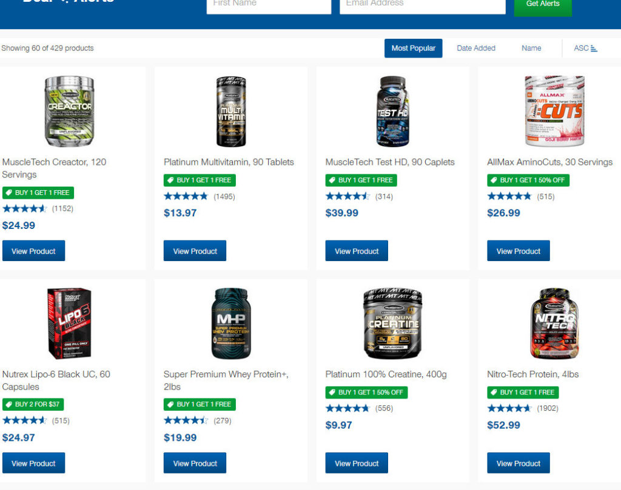View Product for Nutrex Lipo-6 Black

click(x=34, y=463)
